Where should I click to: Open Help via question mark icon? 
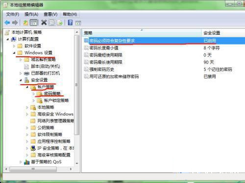(70, 23)
